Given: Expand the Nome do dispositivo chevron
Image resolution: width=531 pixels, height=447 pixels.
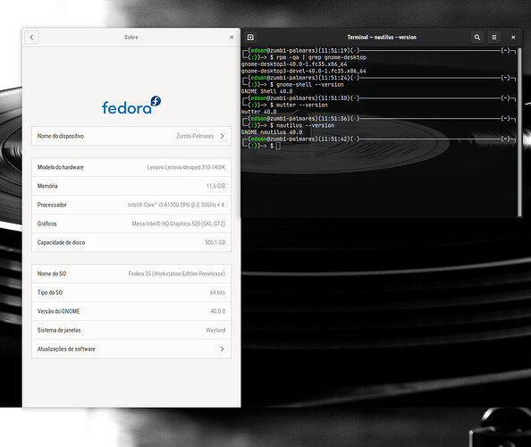Looking at the screenshot, I should (223, 136).
